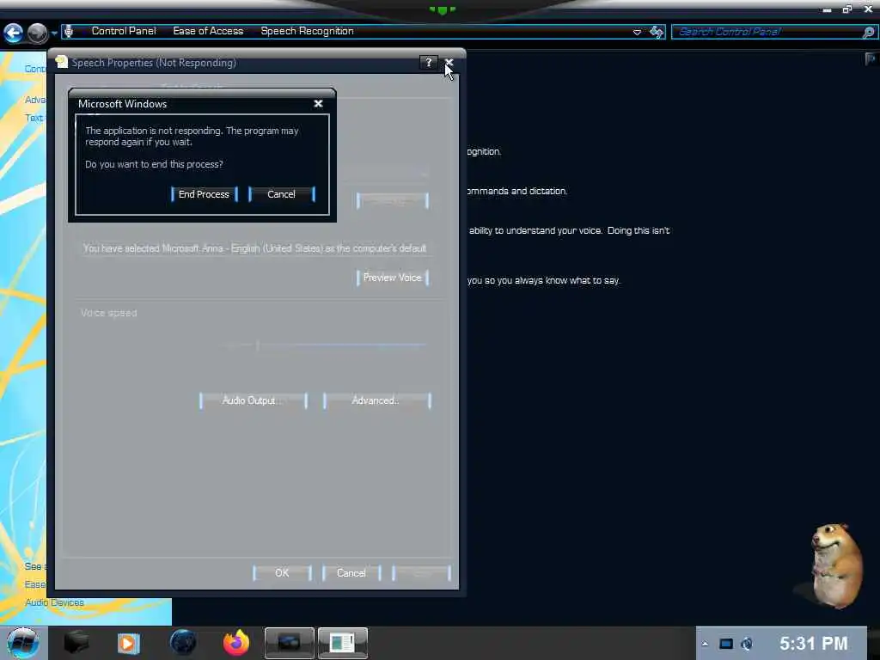Click the volume speaker tray icon

point(747,644)
